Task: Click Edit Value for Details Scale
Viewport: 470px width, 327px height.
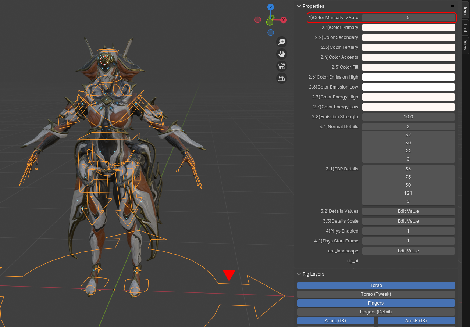Action: (409, 221)
